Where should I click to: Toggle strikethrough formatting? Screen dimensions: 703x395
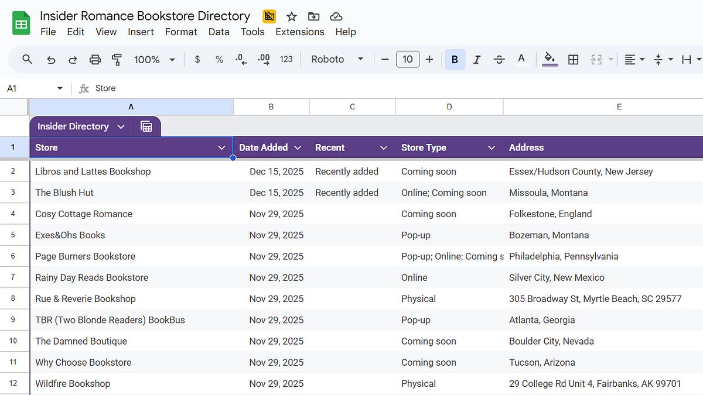coord(499,59)
